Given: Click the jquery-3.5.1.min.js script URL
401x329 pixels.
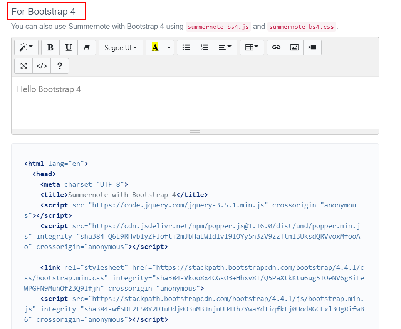Looking at the screenshot, I should point(178,205).
